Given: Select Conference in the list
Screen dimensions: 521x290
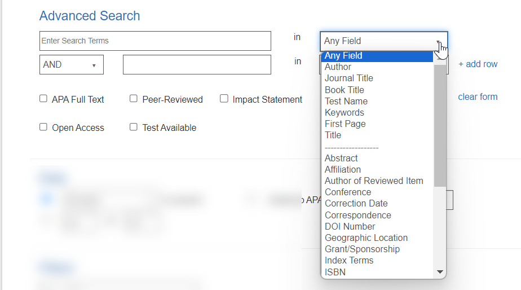Looking at the screenshot, I should coord(377,192).
